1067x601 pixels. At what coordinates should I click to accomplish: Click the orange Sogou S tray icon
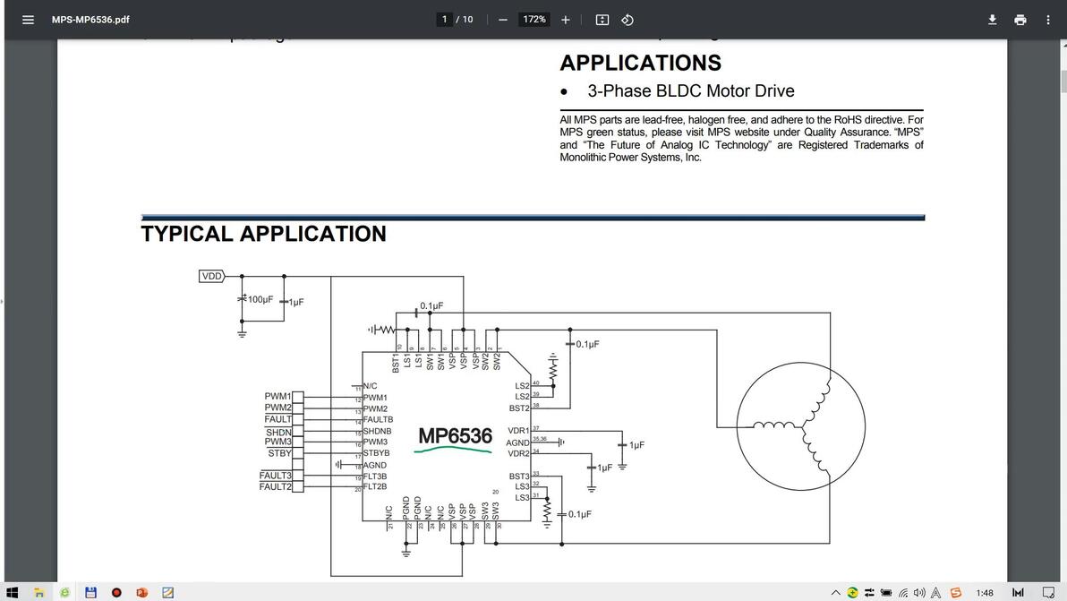pos(956,593)
